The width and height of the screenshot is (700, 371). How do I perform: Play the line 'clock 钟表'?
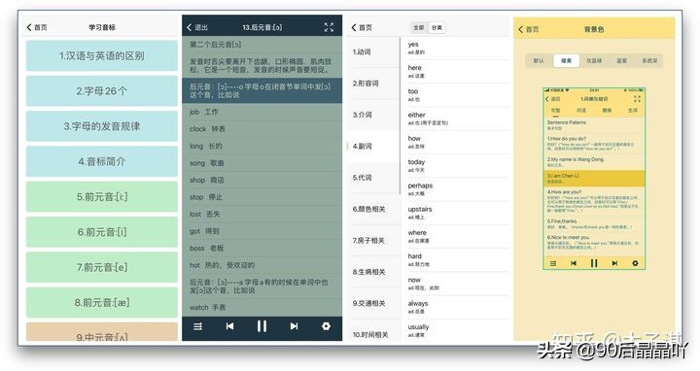(262, 129)
